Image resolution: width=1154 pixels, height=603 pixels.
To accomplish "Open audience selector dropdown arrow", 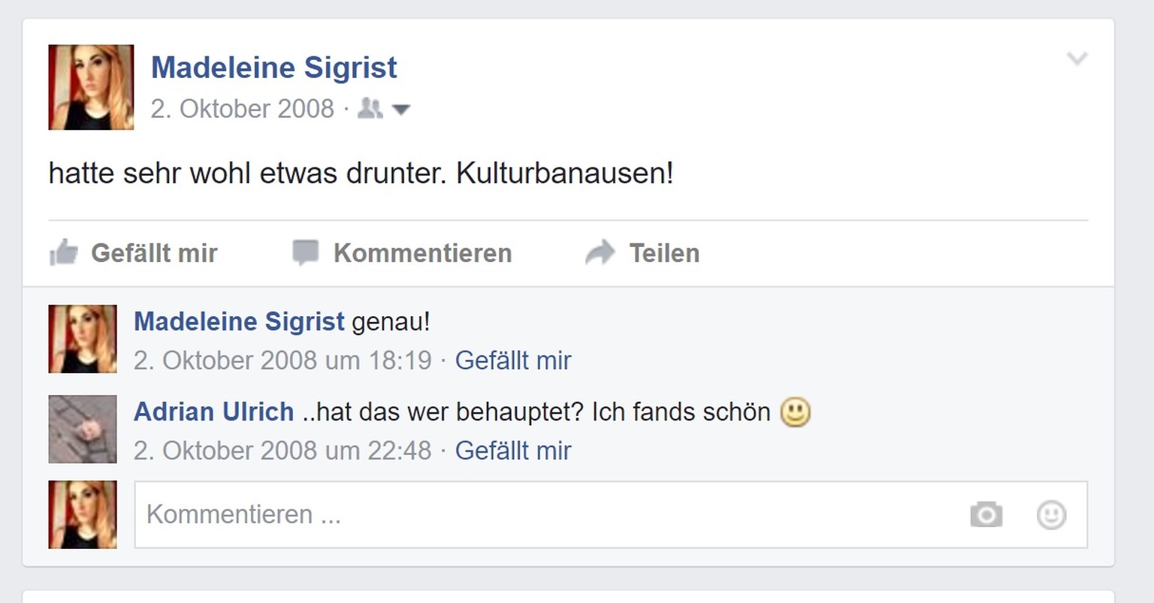I will (x=401, y=110).
